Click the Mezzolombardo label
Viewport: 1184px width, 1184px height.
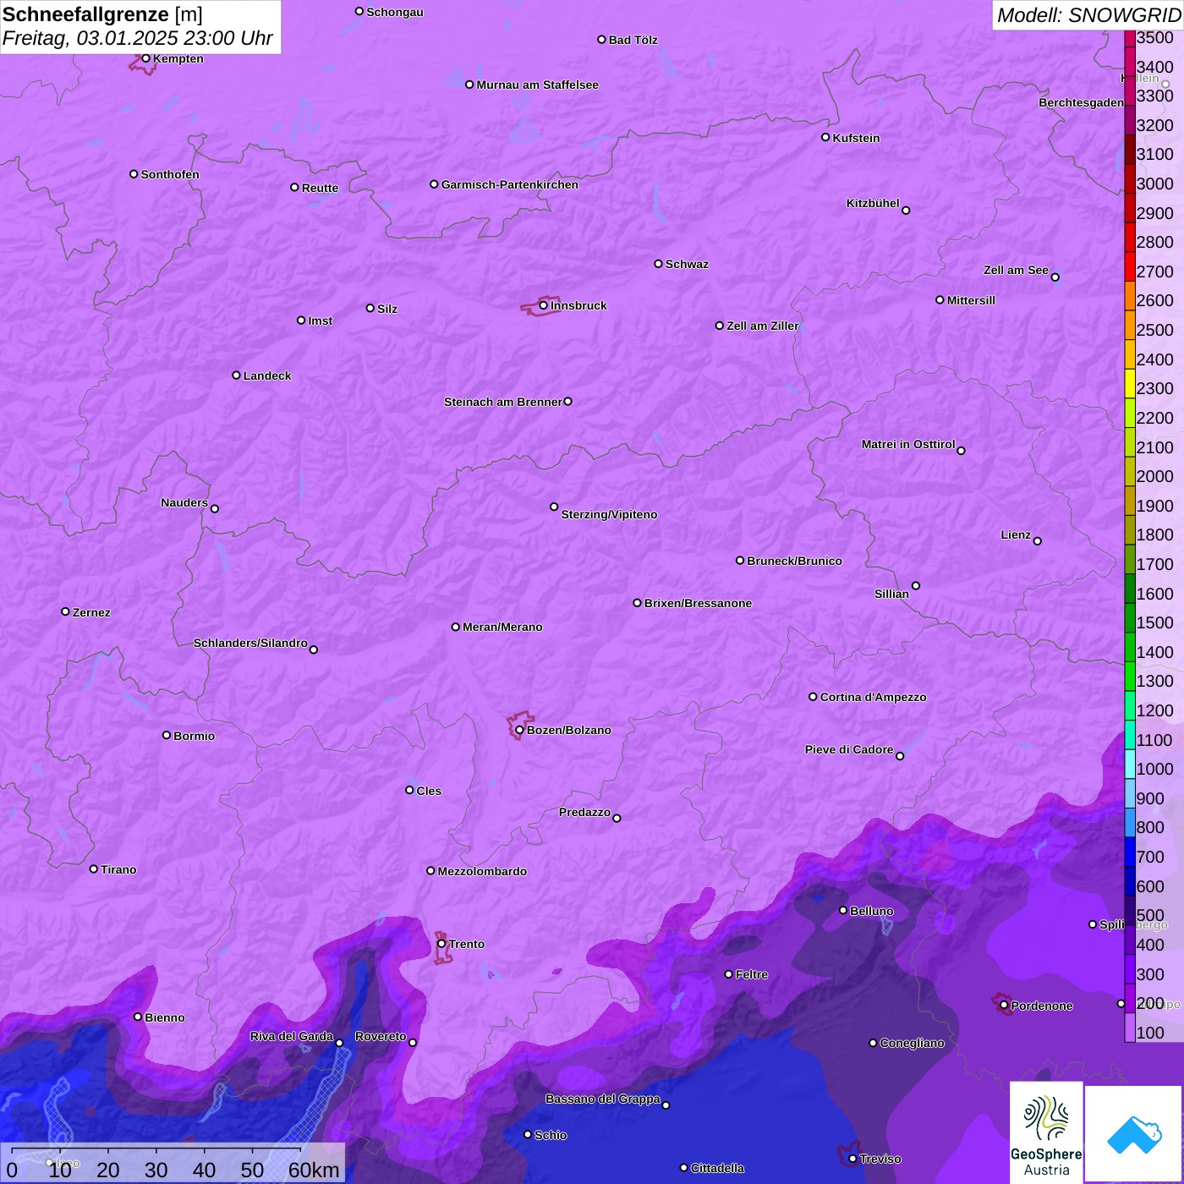click(482, 871)
